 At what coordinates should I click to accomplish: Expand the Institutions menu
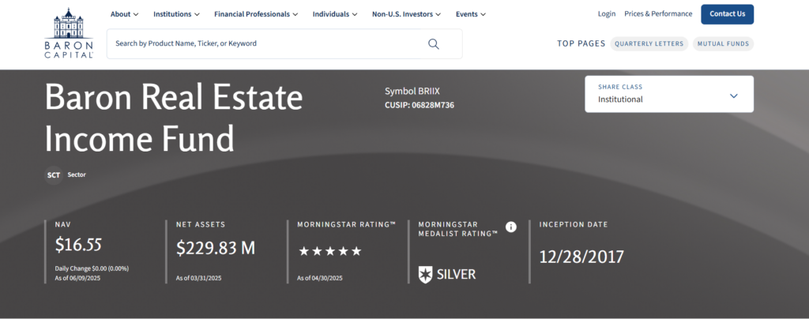[176, 14]
